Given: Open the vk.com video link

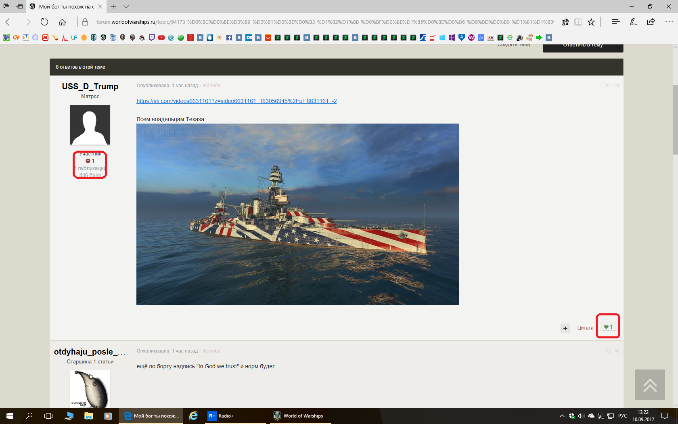Looking at the screenshot, I should coord(236,101).
